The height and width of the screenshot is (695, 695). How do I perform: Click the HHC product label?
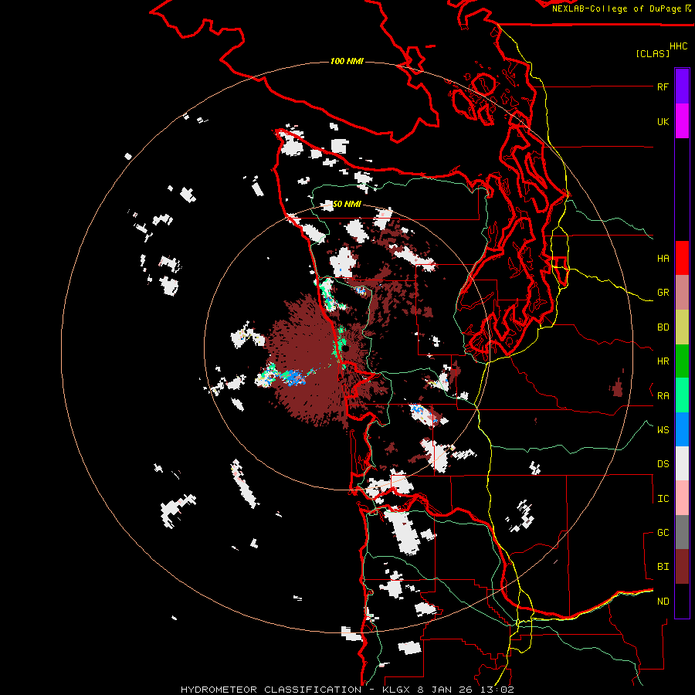tap(678, 46)
